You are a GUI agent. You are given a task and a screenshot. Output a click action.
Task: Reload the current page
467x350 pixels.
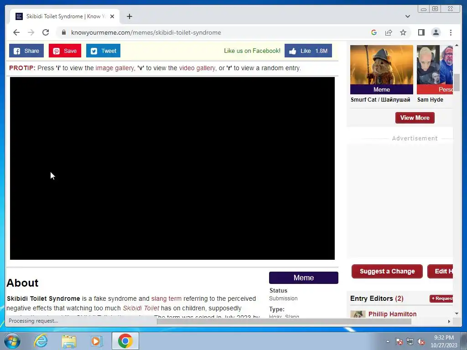point(46,32)
